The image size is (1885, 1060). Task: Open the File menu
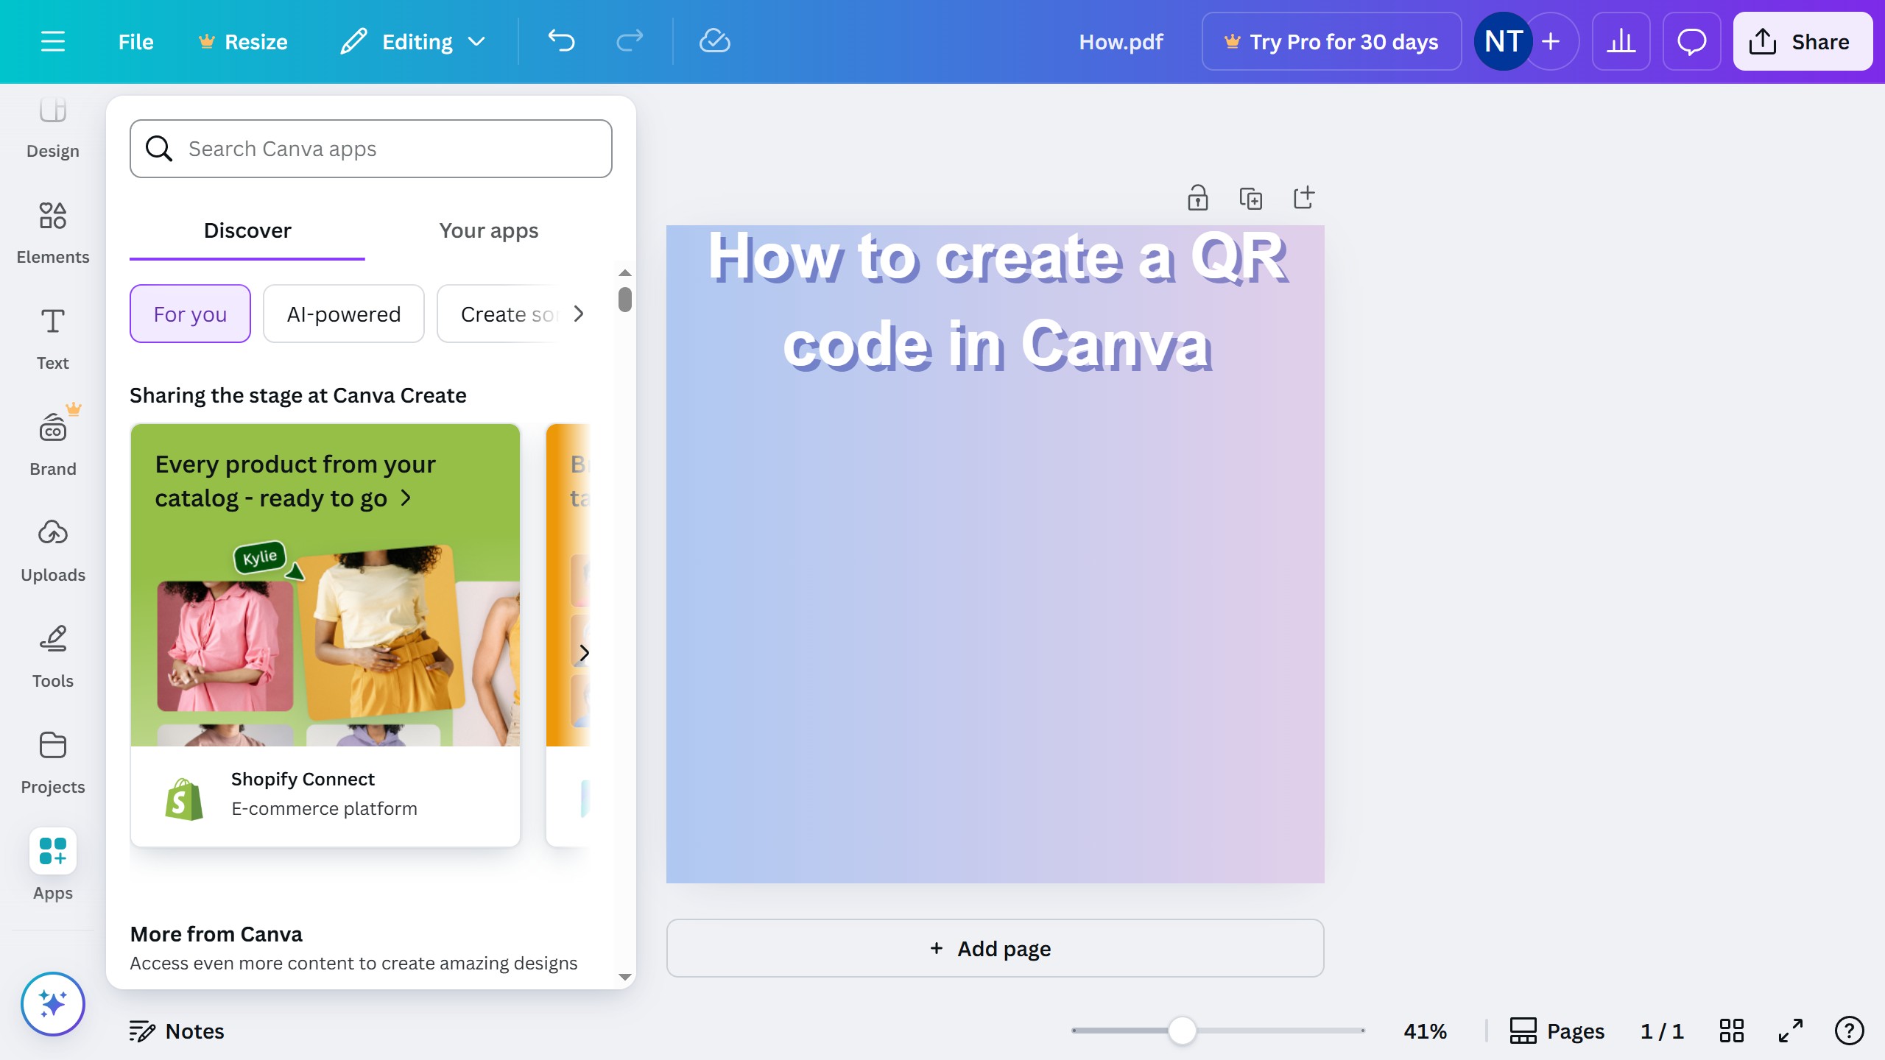(x=135, y=41)
